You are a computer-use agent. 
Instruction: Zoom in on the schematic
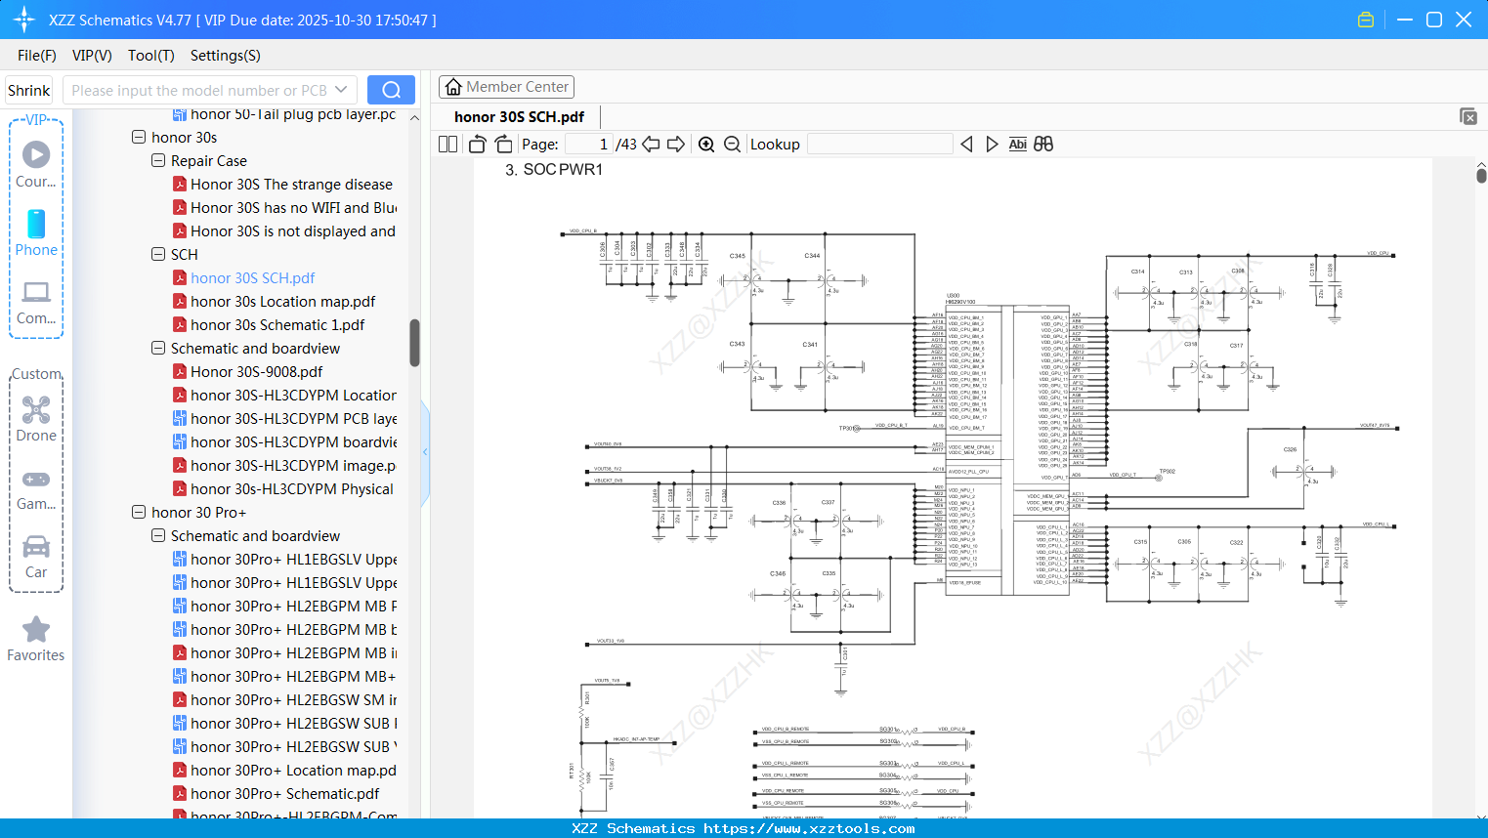(706, 145)
